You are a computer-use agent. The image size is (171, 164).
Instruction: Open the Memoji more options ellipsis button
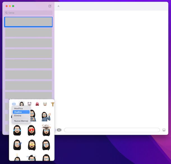(x=14, y=104)
